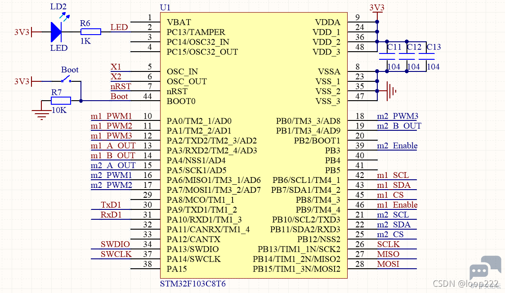Select capacitor C11 symbol
The height and width of the screenshot is (293, 505).
387,57
